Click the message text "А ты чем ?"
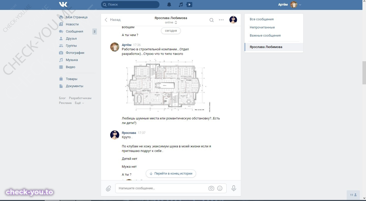This screenshot has height=201, width=366. click(x=130, y=35)
